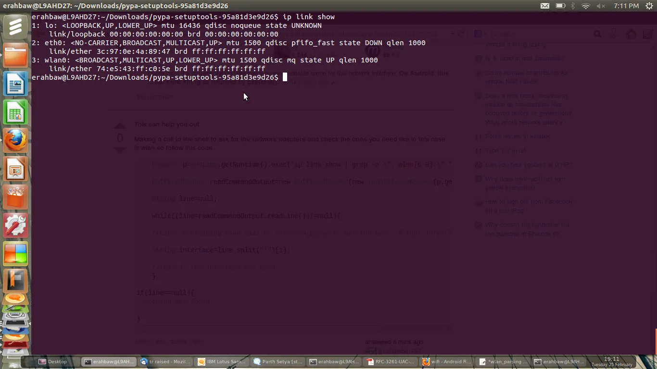
Task: Open the session power menu icon
Action: (x=649, y=6)
